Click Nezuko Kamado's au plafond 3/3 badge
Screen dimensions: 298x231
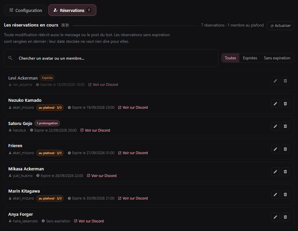point(50,107)
